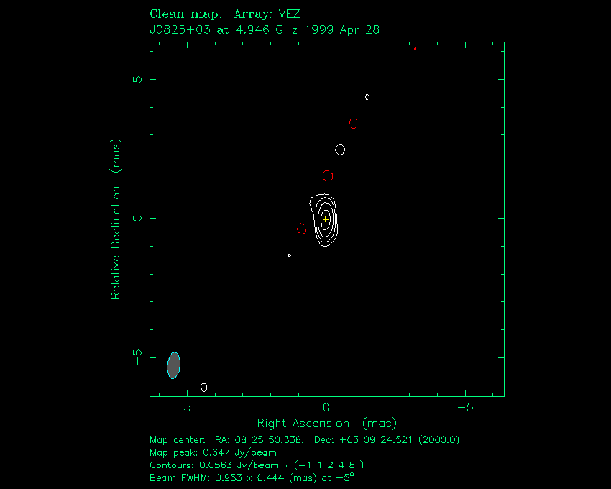The height and width of the screenshot is (489, 611).
Task: Click the declination tick label "0" on the left axis
Action: point(137,219)
